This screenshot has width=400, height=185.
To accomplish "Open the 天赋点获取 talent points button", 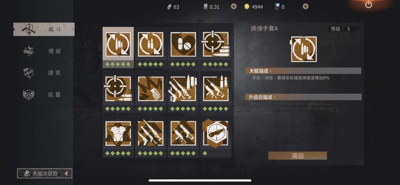I will 45,174.
